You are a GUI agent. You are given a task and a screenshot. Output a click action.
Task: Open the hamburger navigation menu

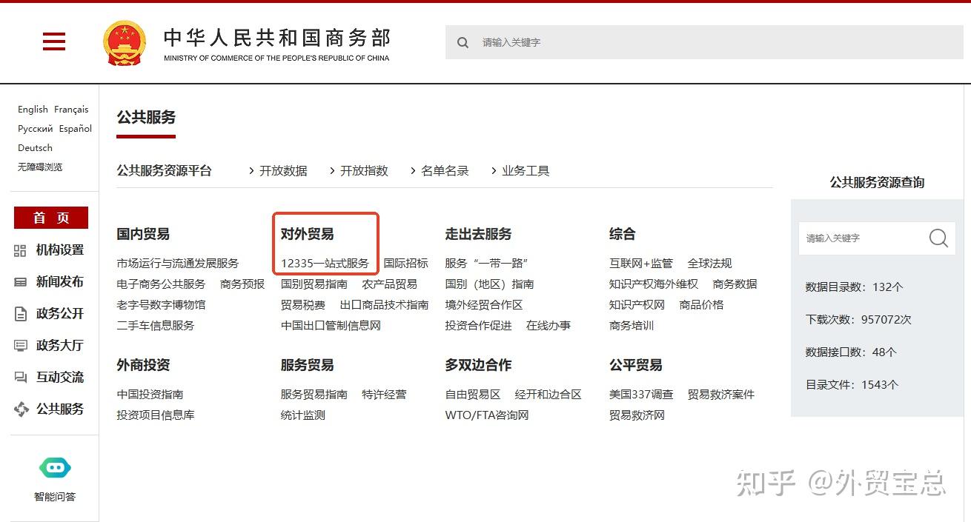point(53,41)
